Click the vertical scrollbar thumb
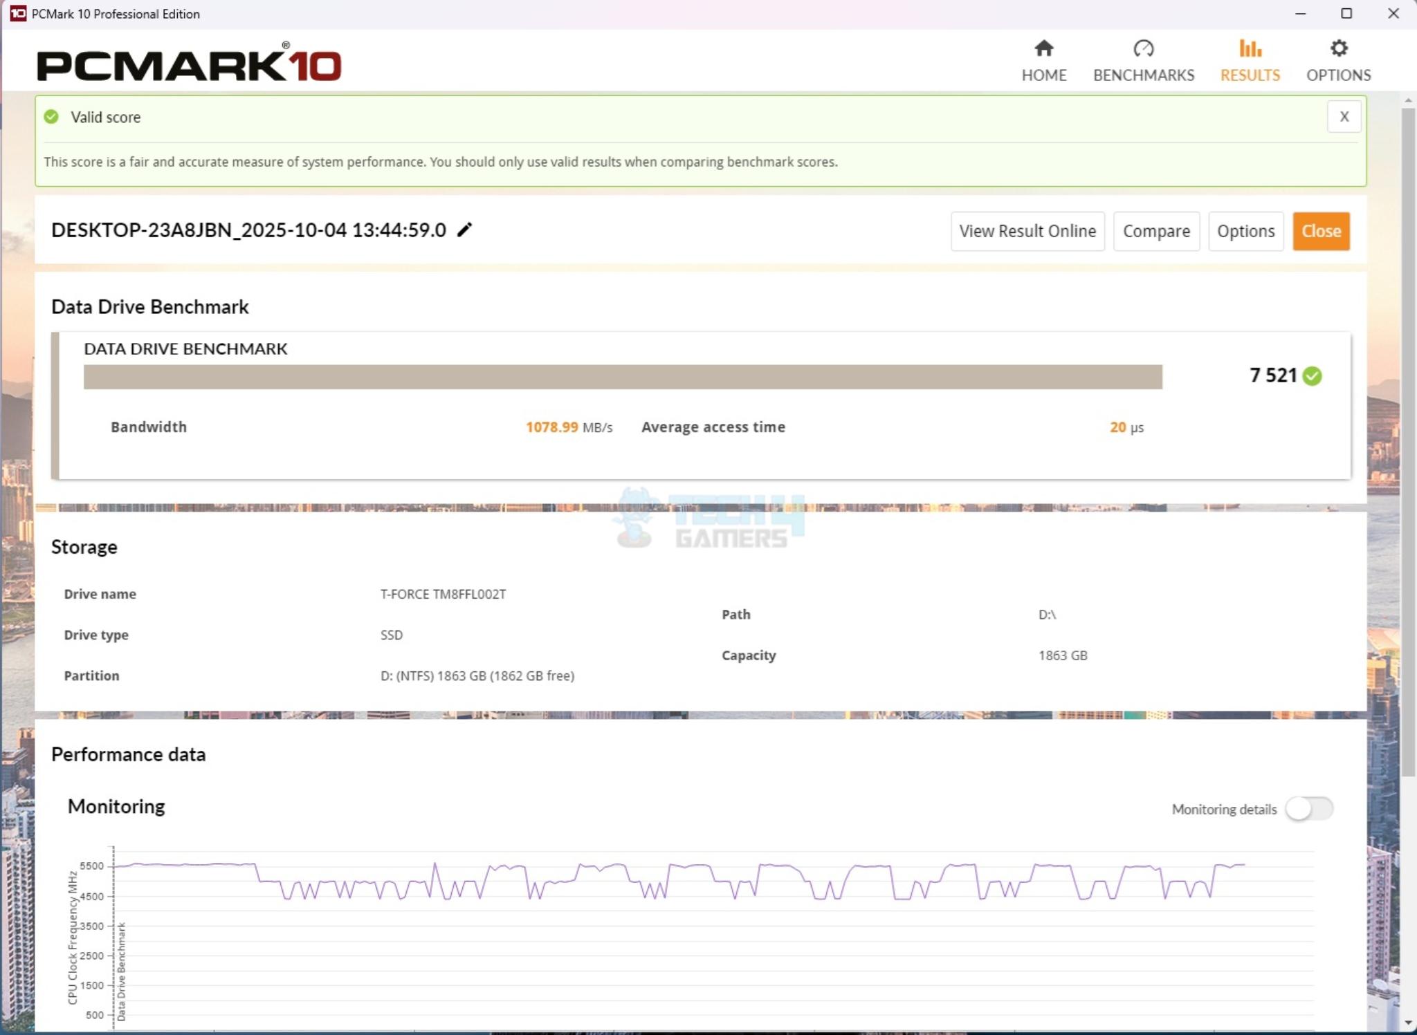Screen dimensions: 1417x1035 click(1408, 442)
